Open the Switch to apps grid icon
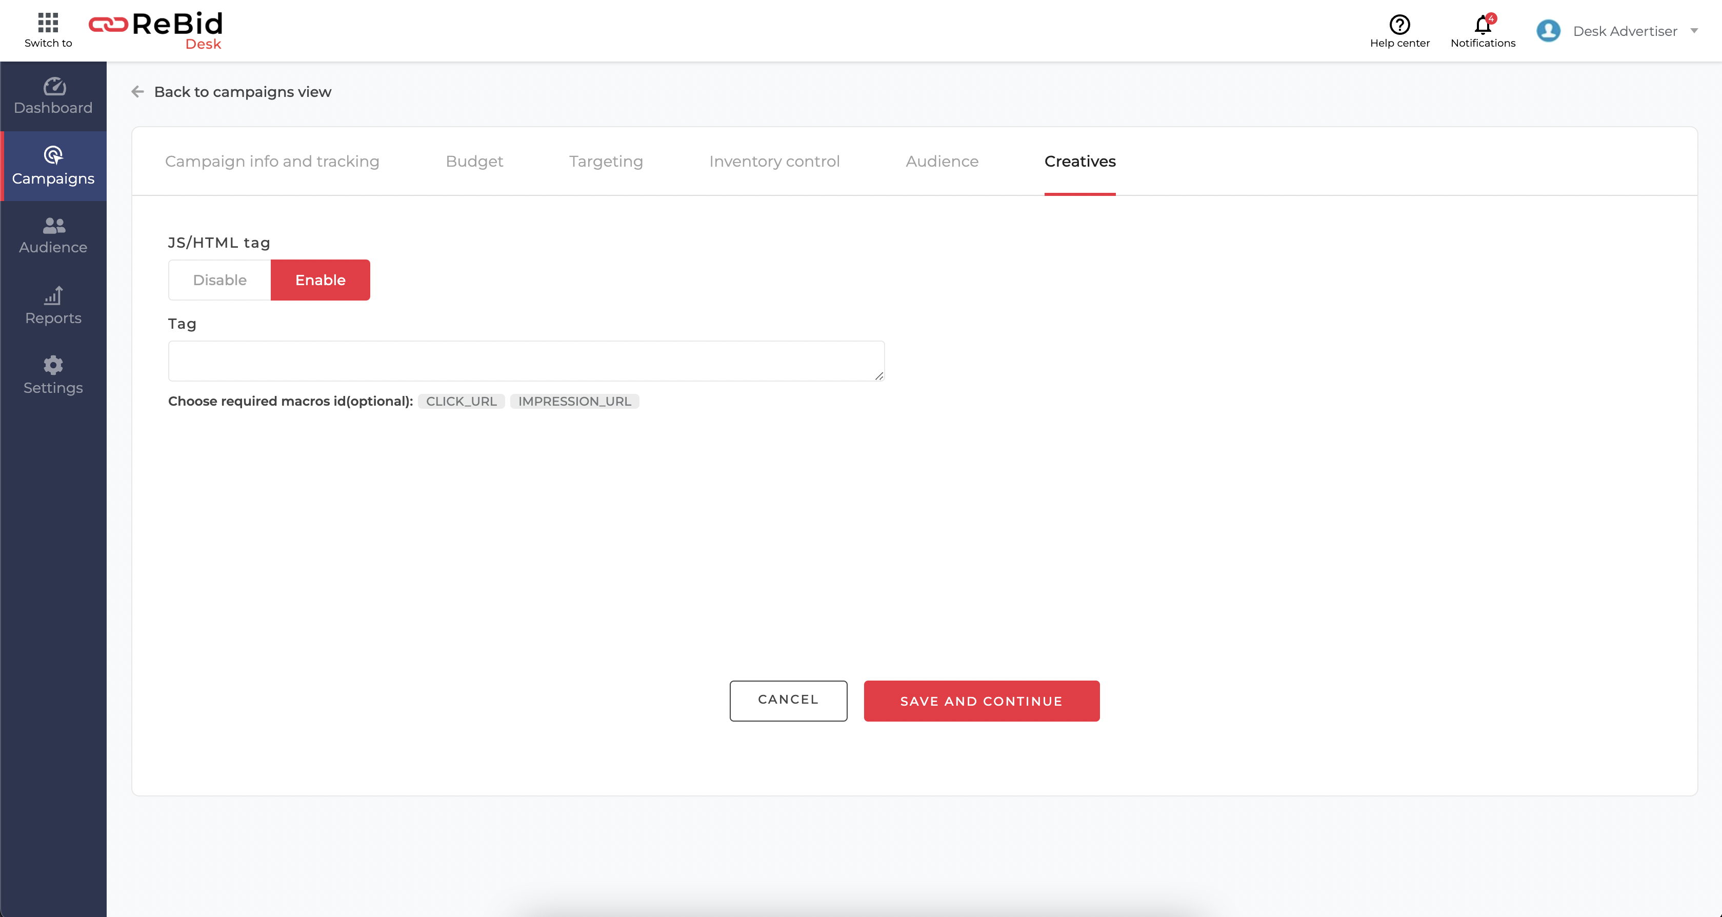The image size is (1722, 917). [48, 23]
